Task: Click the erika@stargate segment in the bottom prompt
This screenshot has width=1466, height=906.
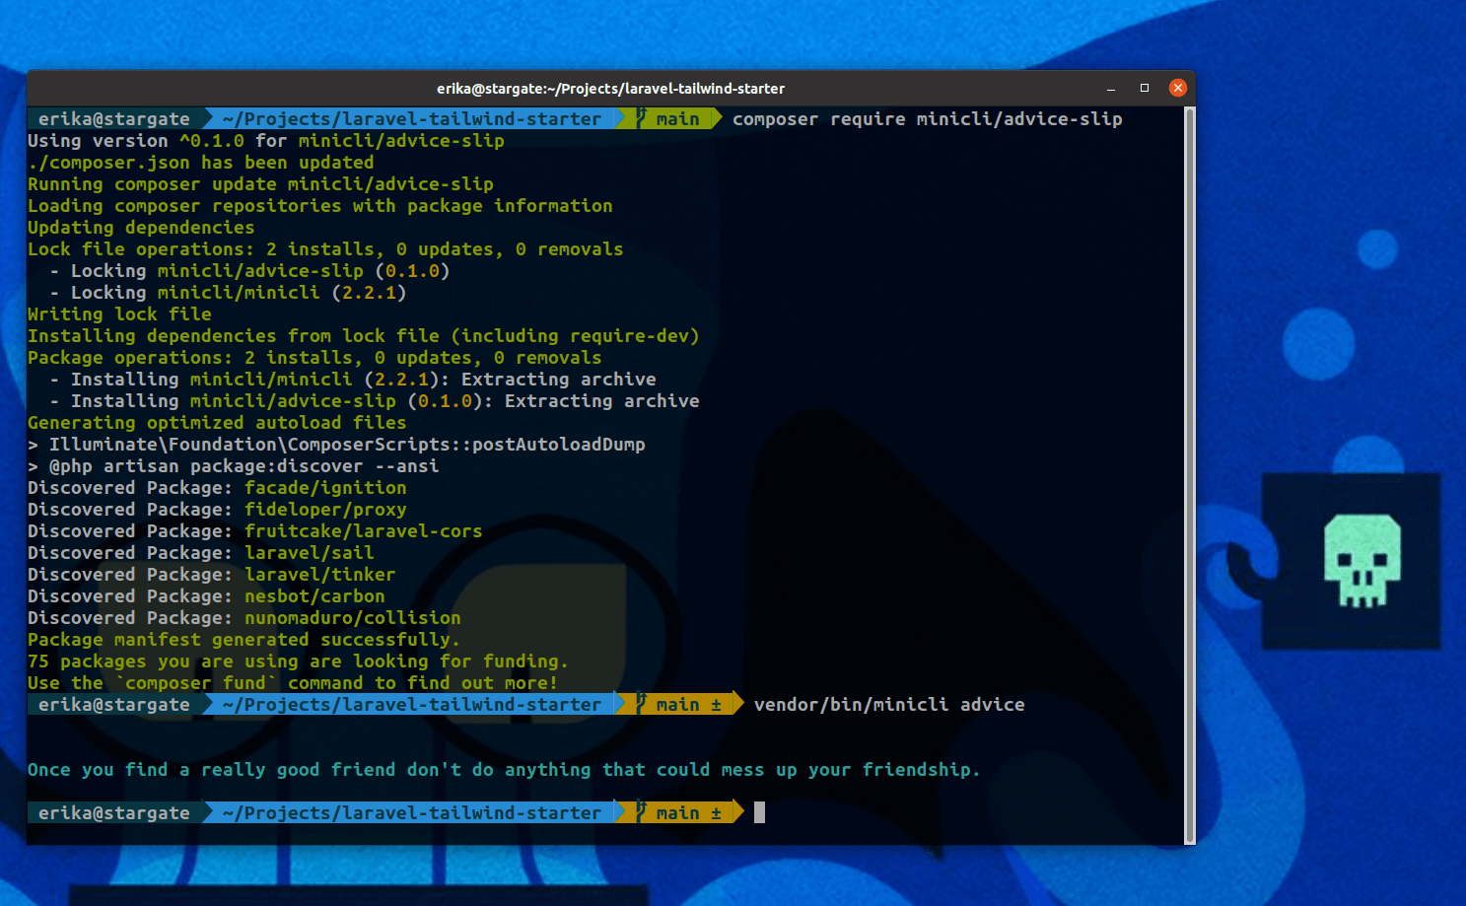Action: (113, 812)
